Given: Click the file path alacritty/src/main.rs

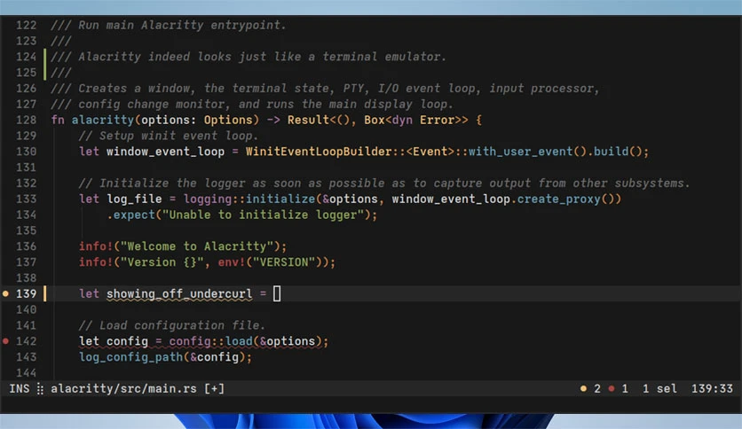Looking at the screenshot, I should 123,389.
